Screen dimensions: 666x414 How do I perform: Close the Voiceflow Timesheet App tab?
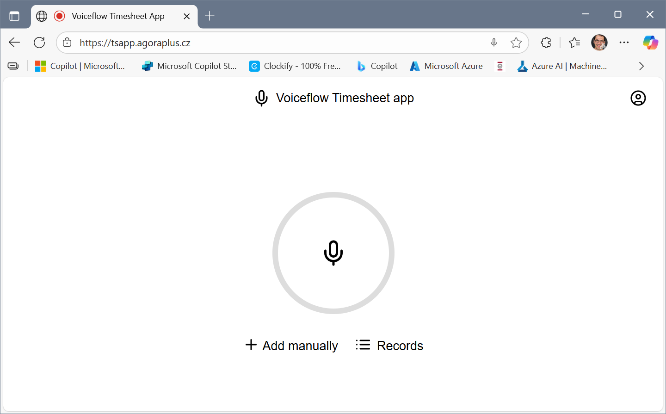pos(187,16)
